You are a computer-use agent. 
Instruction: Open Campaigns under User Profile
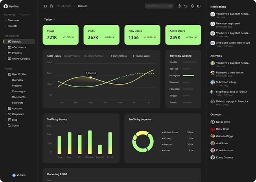tap(18, 91)
